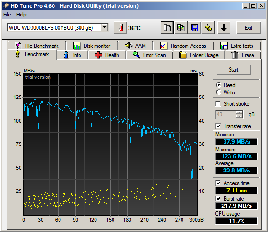Increase short stroke gB spinner value
Viewport: 268px width, 232px height.
point(239,113)
